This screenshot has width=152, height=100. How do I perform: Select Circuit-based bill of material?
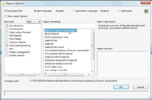coord(59,54)
